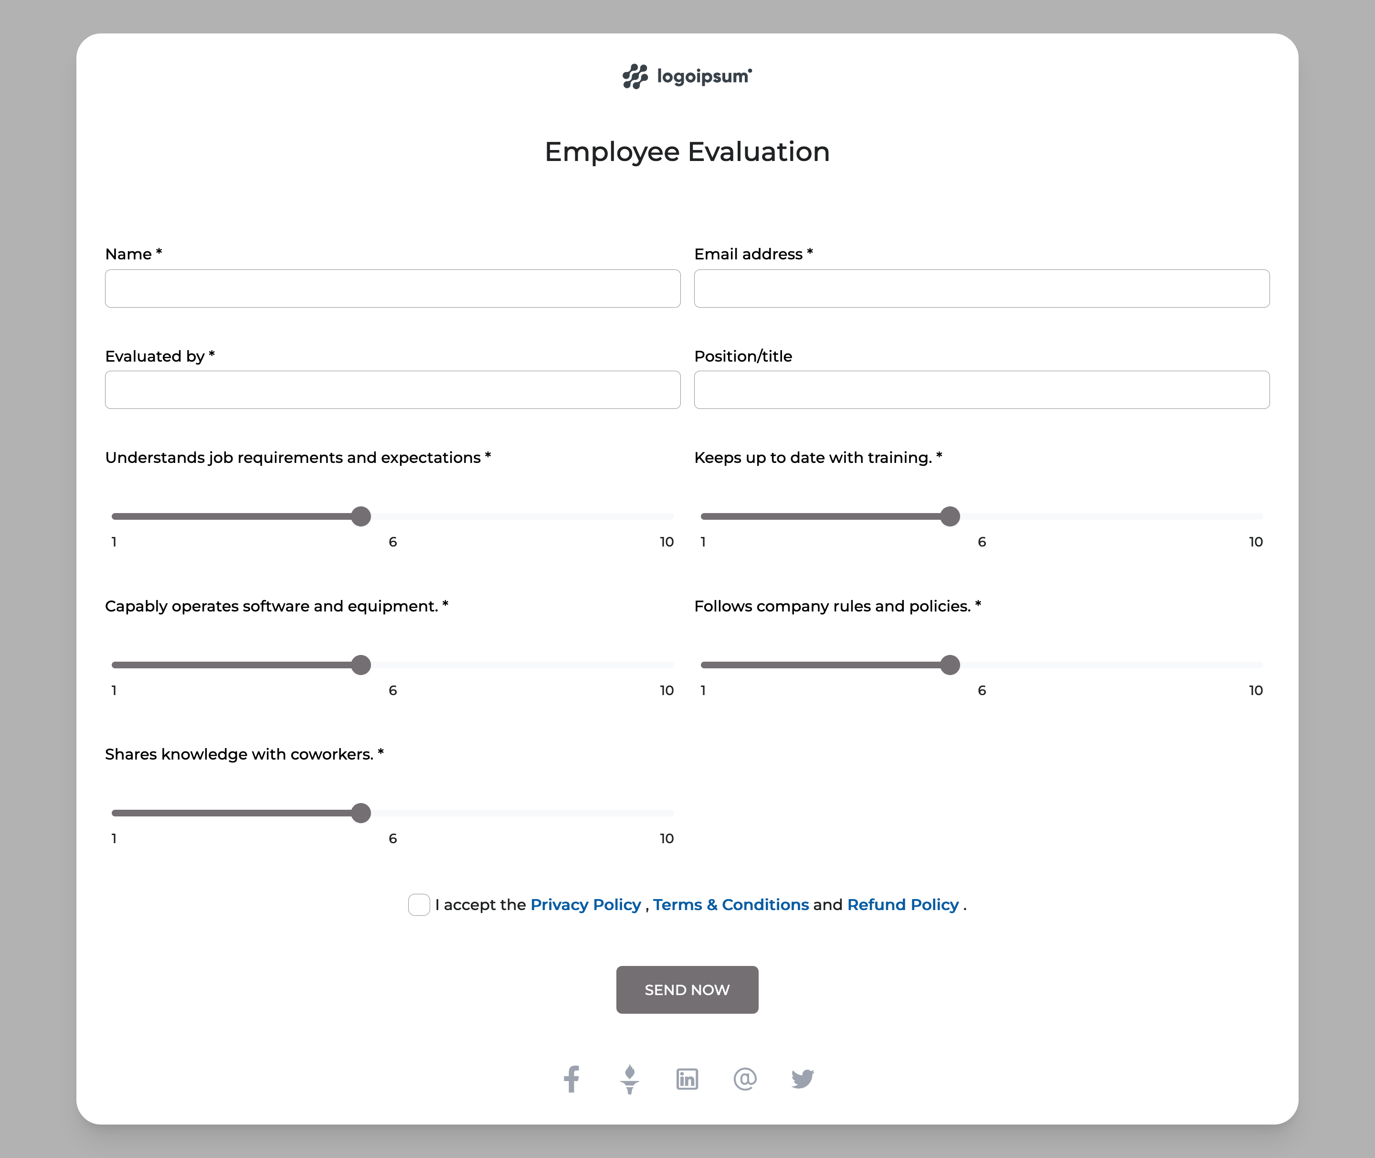This screenshot has height=1158, width=1375.
Task: Open the Privacy Policy link
Action: [586, 905]
